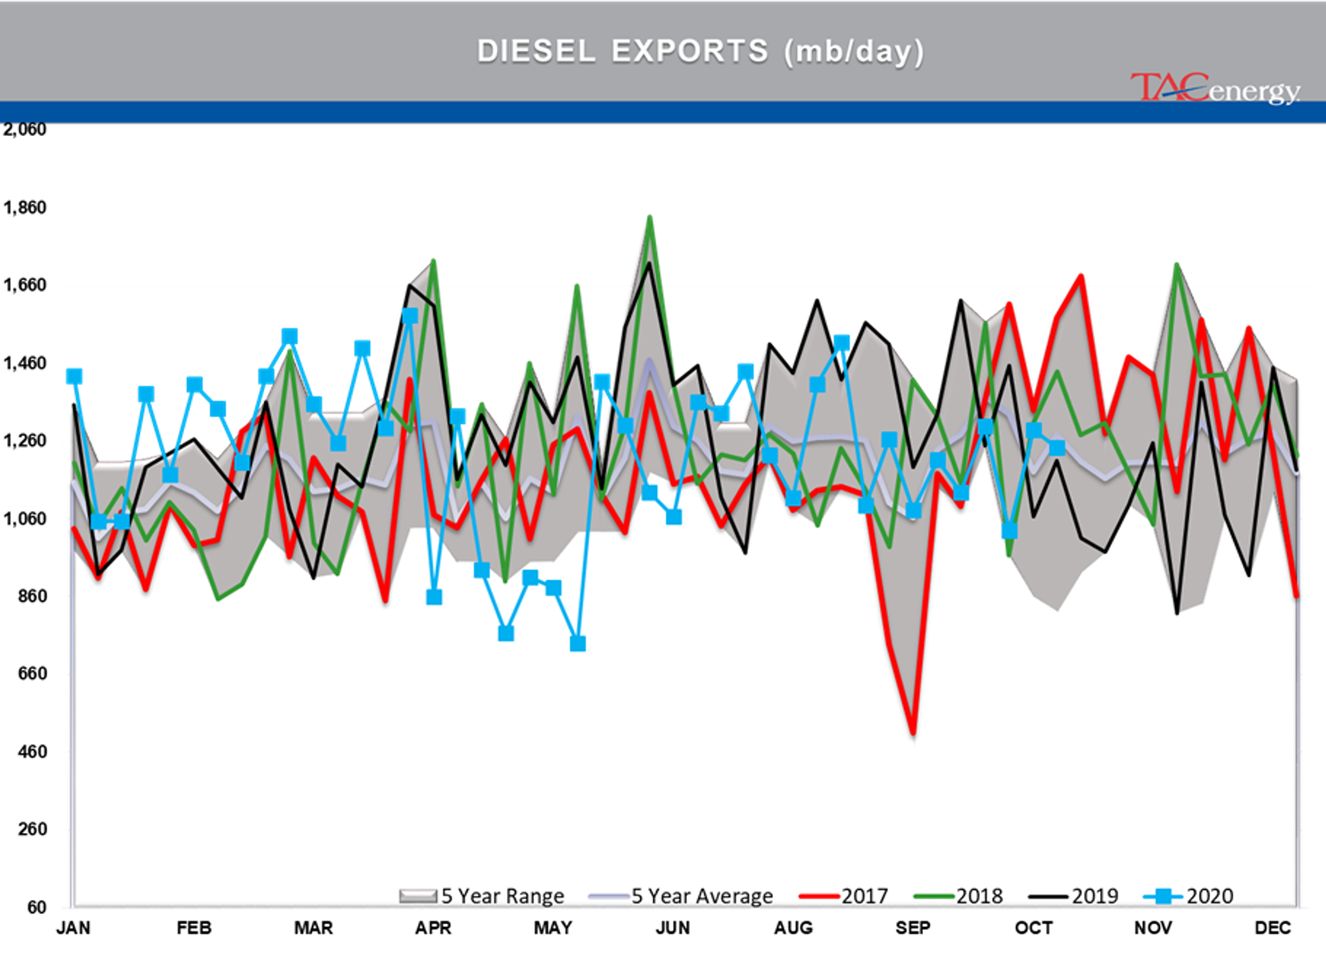Click the AUG axis label
The height and width of the screenshot is (960, 1326).
pyautogui.click(x=794, y=929)
